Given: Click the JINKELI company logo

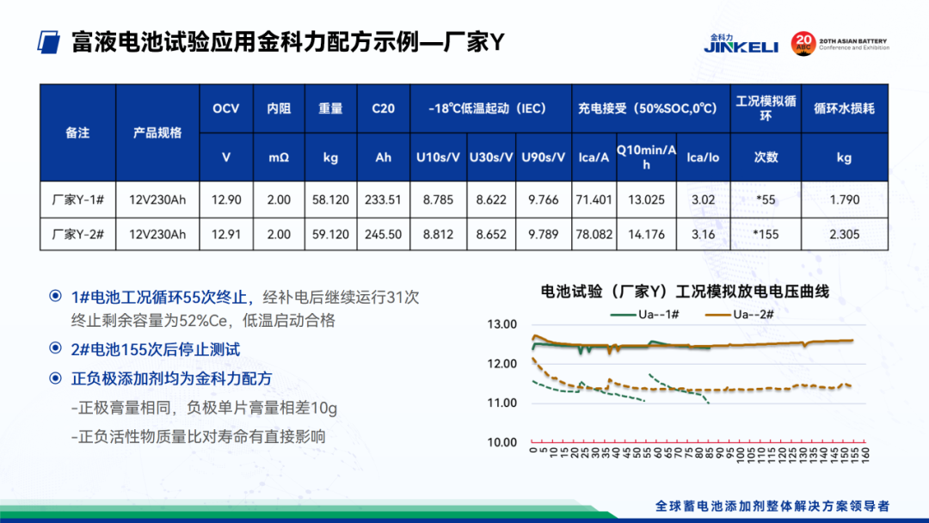Looking at the screenshot, I should point(740,44).
